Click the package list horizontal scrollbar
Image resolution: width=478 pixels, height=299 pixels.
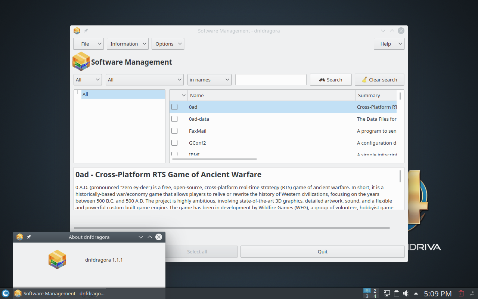coord(214,159)
